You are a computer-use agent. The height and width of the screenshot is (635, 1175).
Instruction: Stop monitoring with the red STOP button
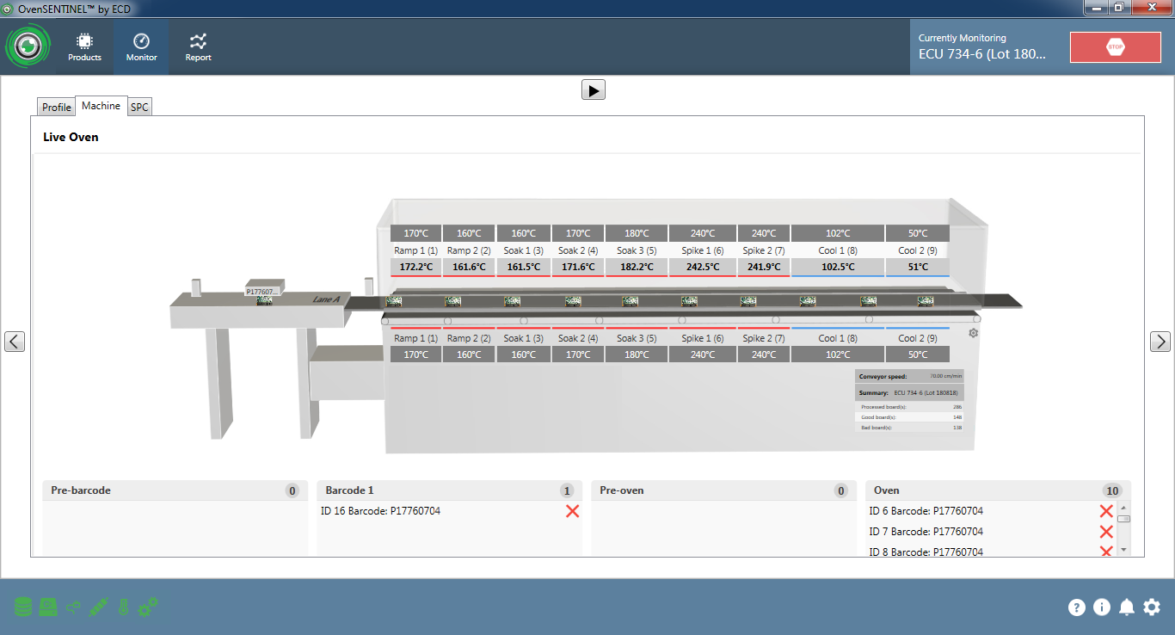pyautogui.click(x=1116, y=47)
